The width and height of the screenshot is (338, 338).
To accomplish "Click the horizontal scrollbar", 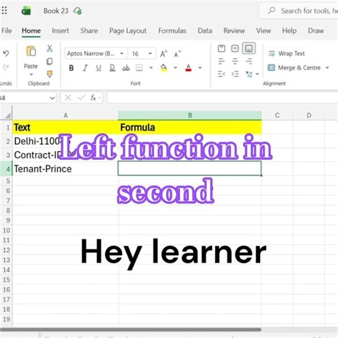I will [131, 330].
